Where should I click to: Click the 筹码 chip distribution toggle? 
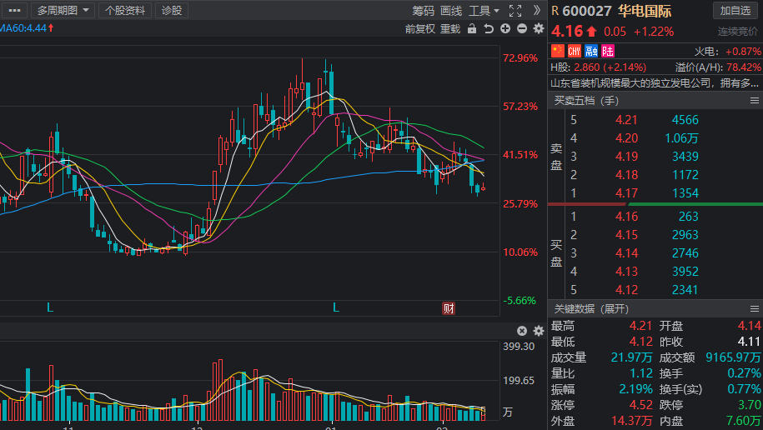tap(423, 11)
